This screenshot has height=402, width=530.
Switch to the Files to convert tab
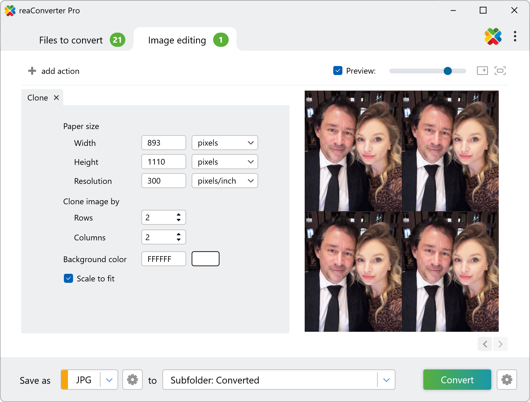[71, 40]
